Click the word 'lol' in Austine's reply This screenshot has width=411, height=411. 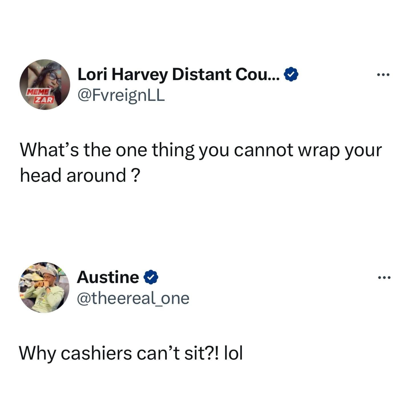click(233, 353)
